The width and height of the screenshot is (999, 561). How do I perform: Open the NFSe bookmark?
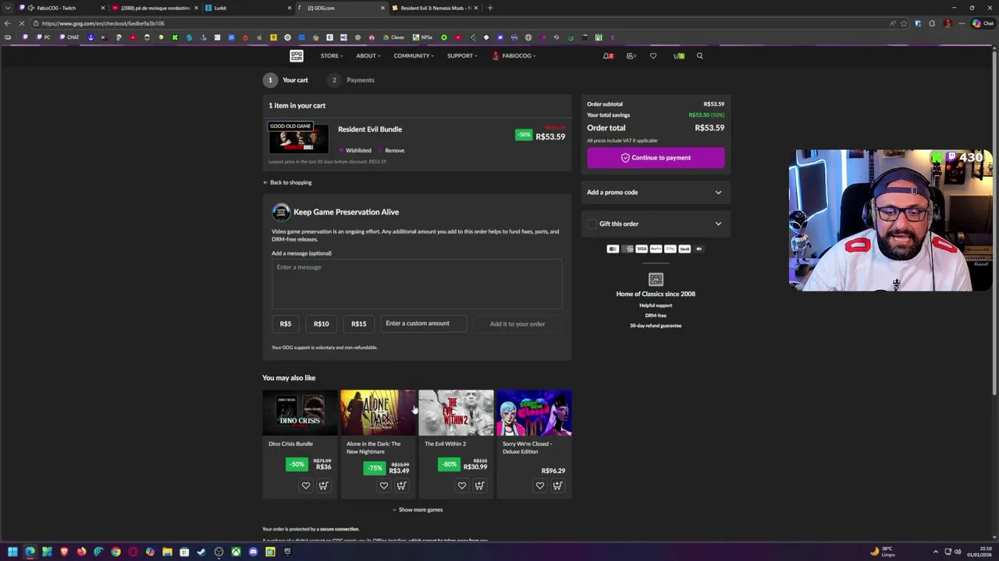pos(421,37)
